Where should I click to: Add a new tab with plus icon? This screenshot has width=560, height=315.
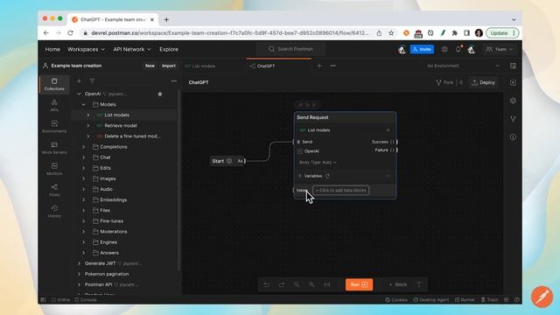pos(319,66)
